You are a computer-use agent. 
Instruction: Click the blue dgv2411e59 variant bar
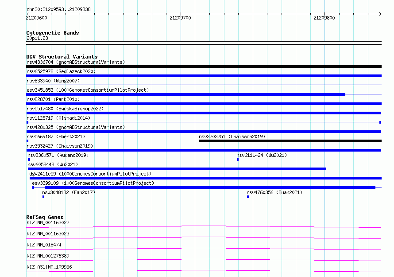[205, 178]
